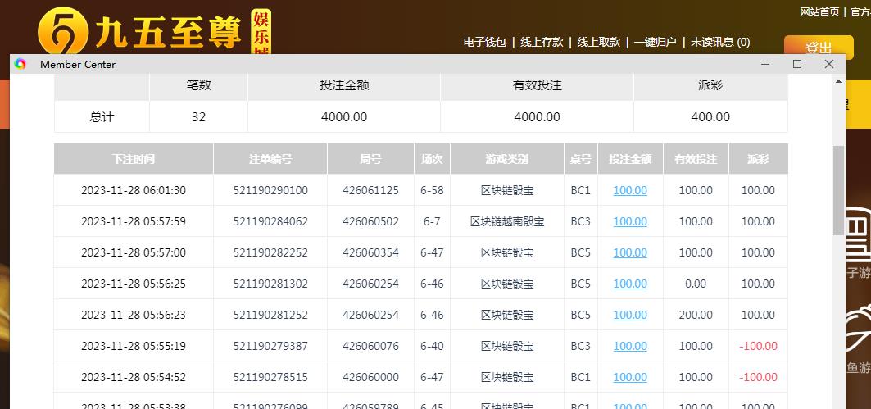The image size is (871, 409).
Task: Close the Member Center window
Action: pyautogui.click(x=829, y=64)
